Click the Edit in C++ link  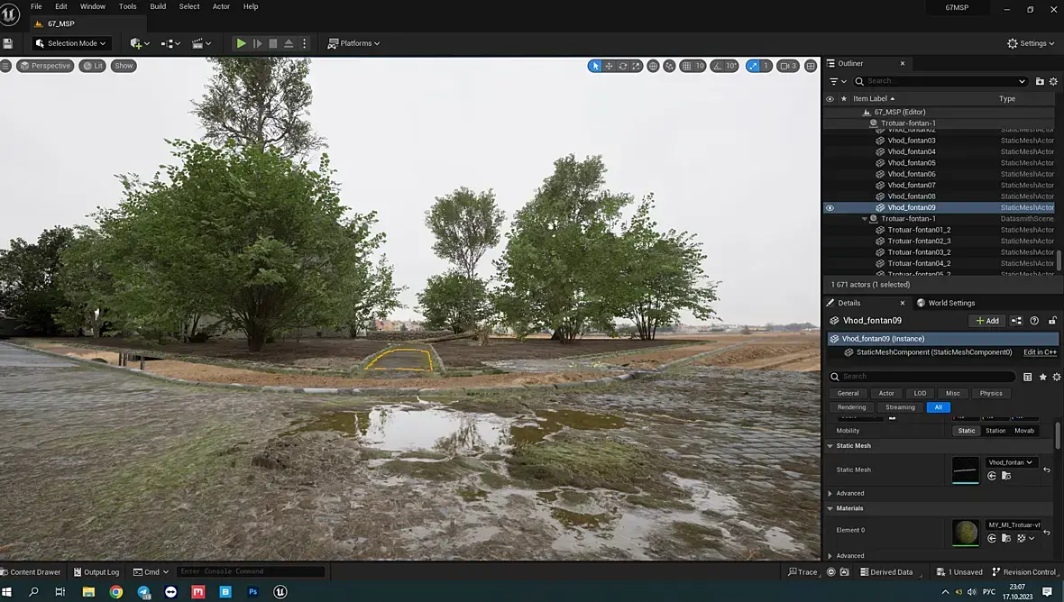1040,352
